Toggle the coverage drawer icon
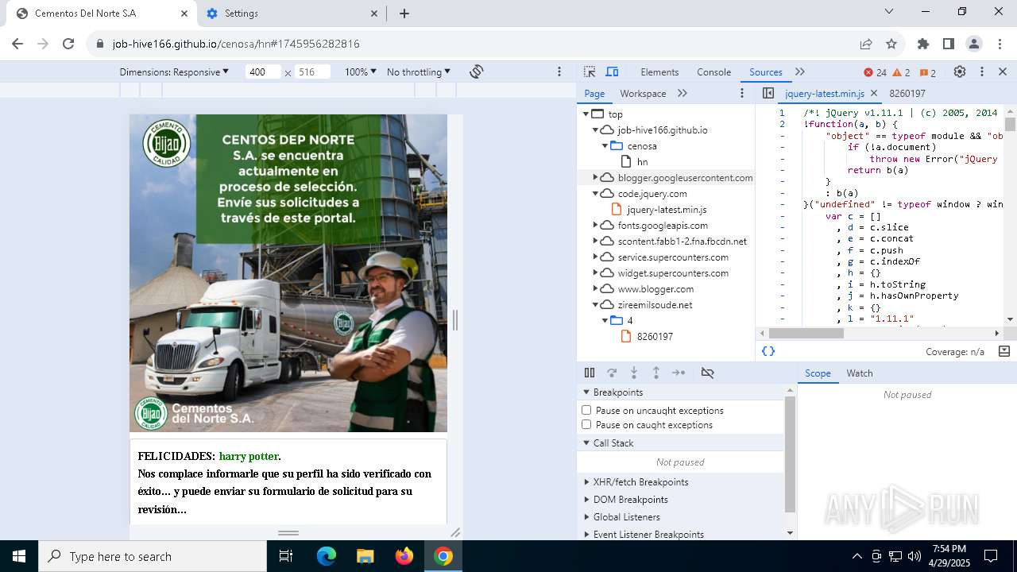This screenshot has height=572, width=1017. tap(1004, 351)
